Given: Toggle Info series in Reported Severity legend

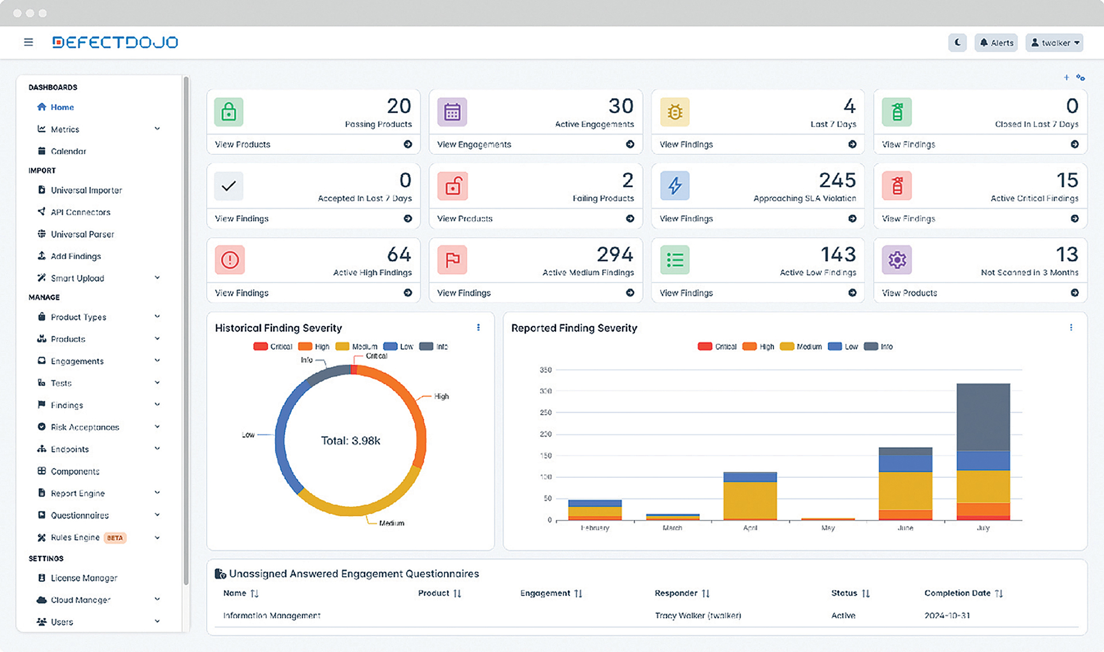Looking at the screenshot, I should (x=879, y=346).
